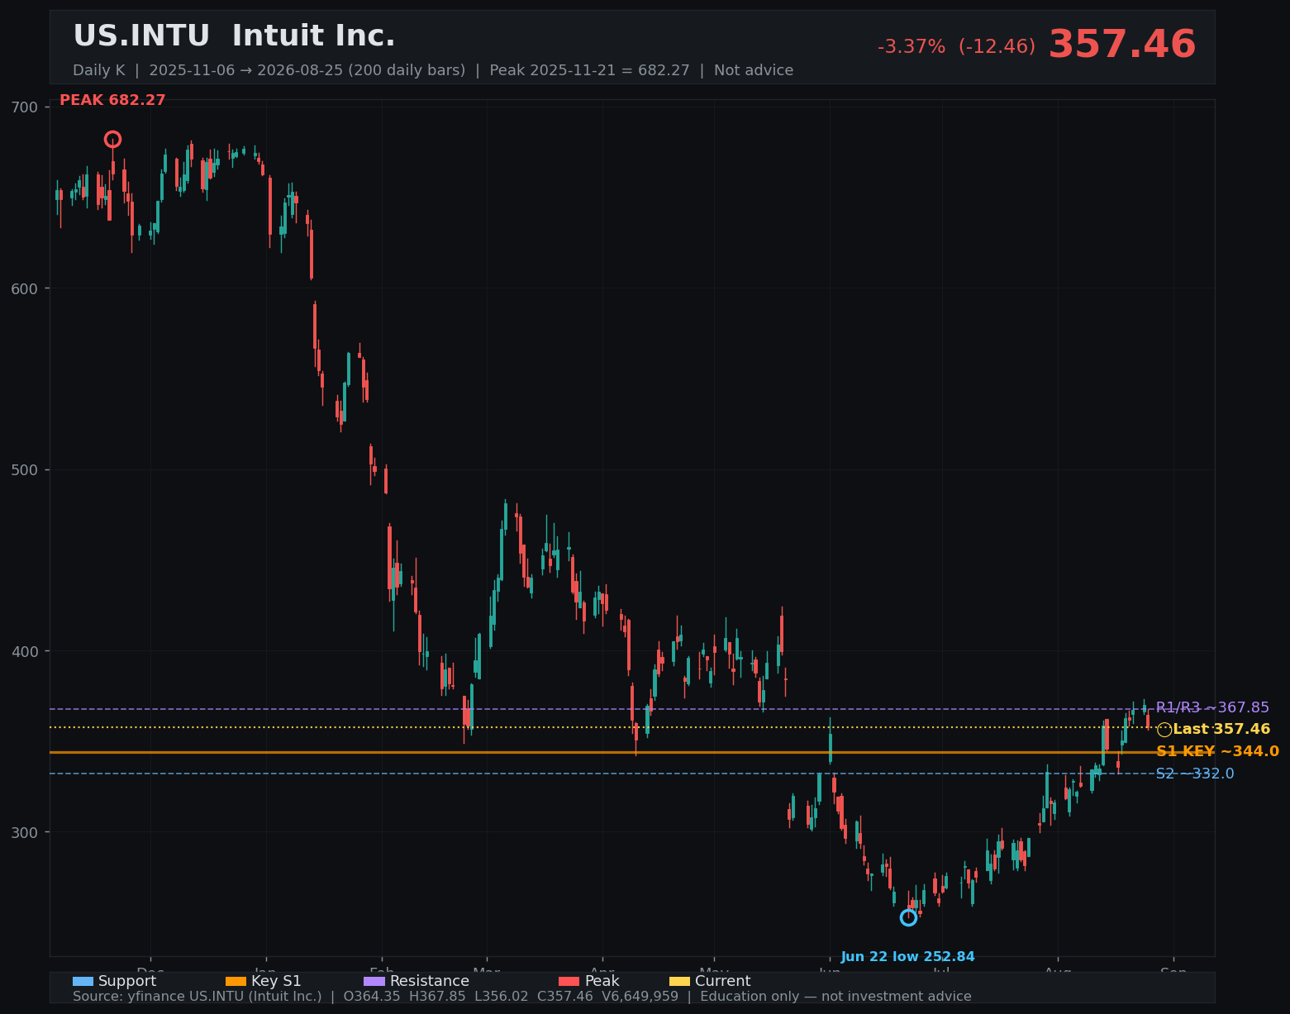The width and height of the screenshot is (1290, 1014).
Task: Click the blue Jun 22 low circle marker
Action: [x=908, y=917]
